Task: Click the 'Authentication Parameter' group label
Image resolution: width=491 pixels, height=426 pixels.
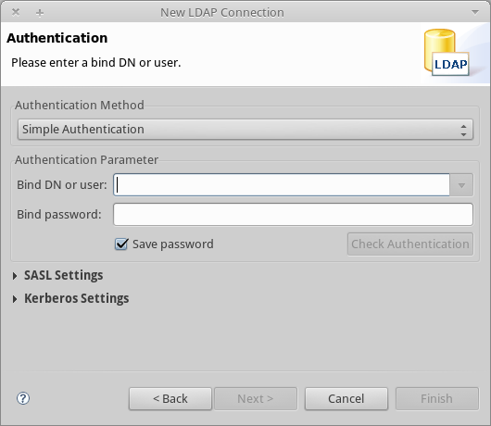Action: point(87,160)
